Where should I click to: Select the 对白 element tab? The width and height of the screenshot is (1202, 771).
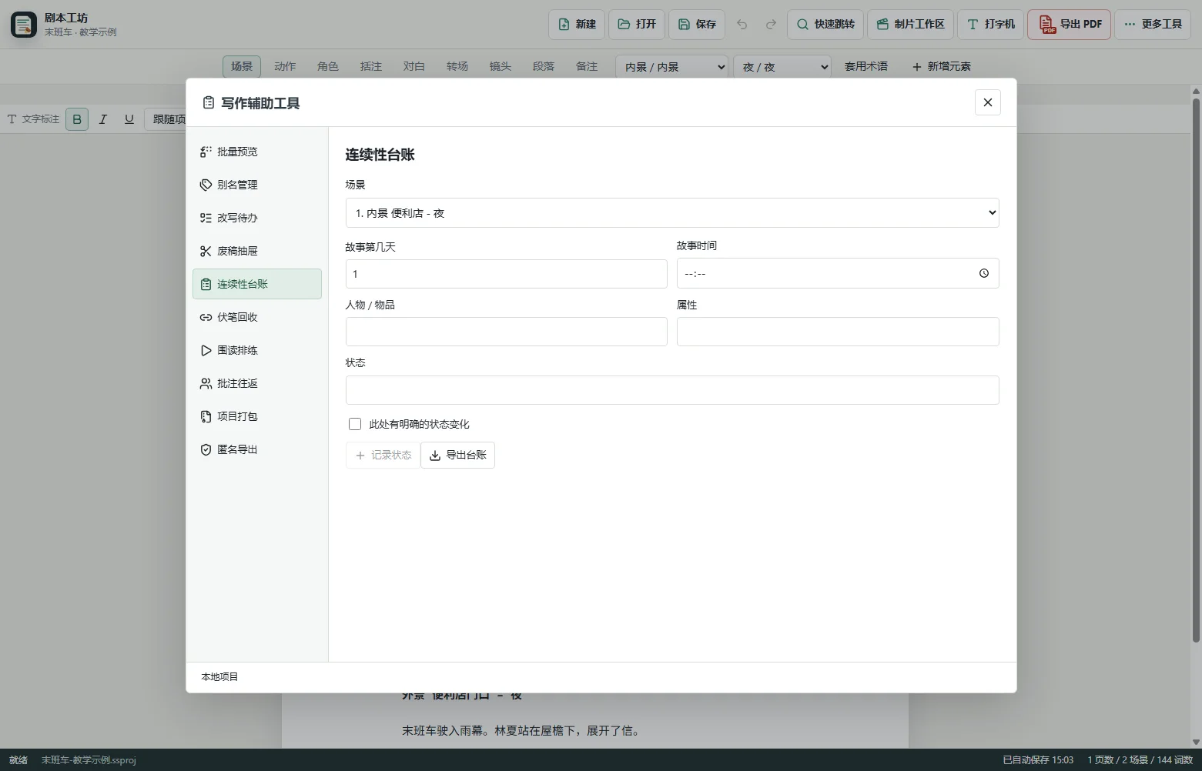pos(414,66)
